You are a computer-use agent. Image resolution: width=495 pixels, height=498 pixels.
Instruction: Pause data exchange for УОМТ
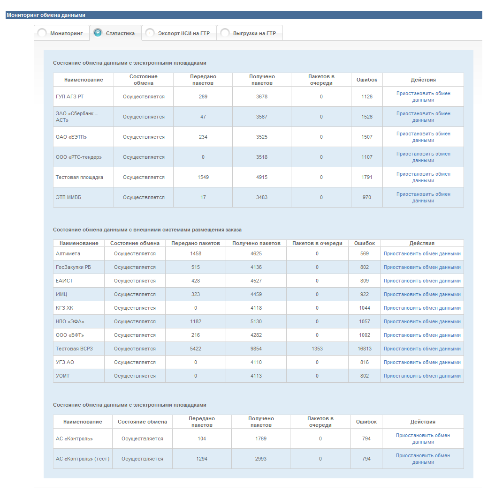coord(422,376)
